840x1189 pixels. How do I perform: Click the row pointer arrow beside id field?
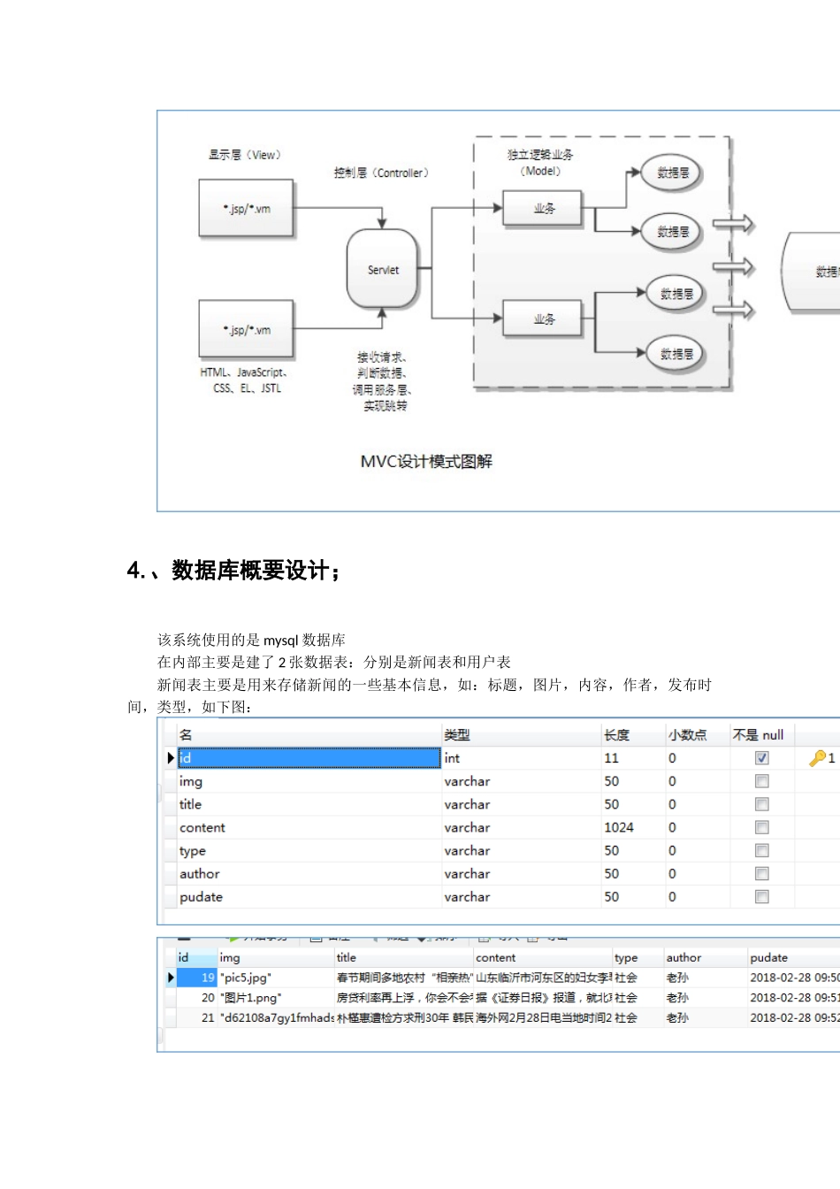(x=171, y=758)
